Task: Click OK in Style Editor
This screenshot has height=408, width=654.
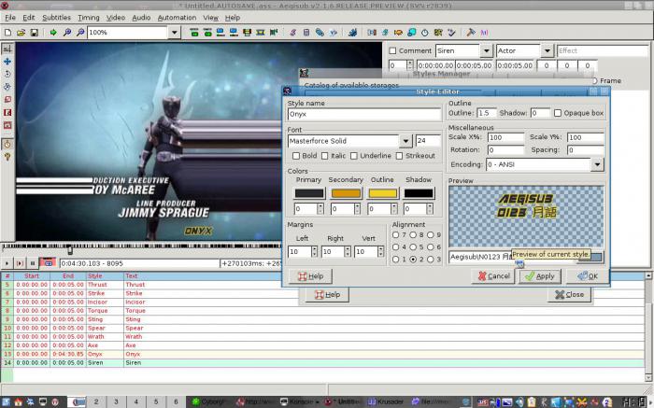Action: (588, 276)
